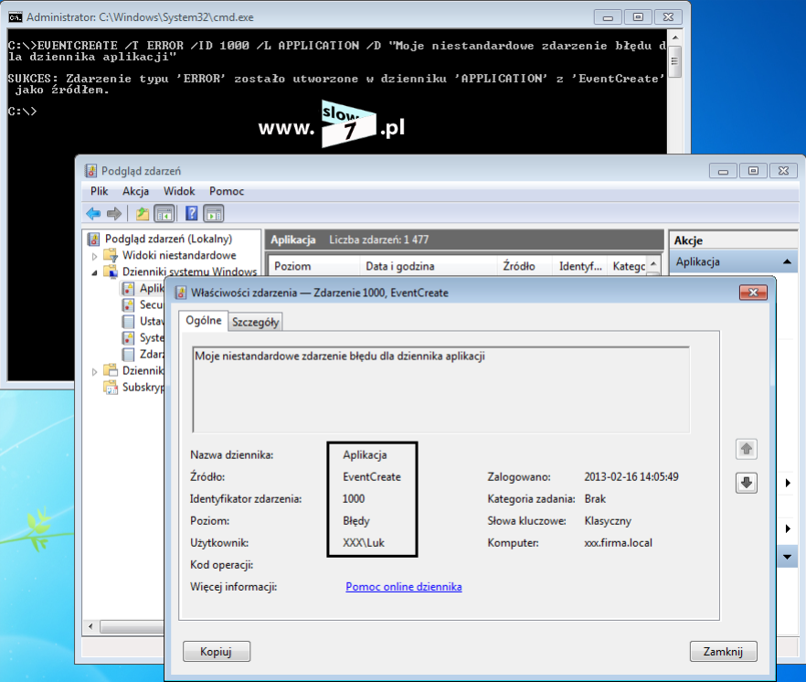Collapse the Dzienniki systemu Windows node
The image size is (806, 682).
pyautogui.click(x=95, y=272)
